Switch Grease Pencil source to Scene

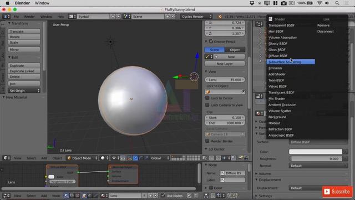pyautogui.click(x=215, y=49)
